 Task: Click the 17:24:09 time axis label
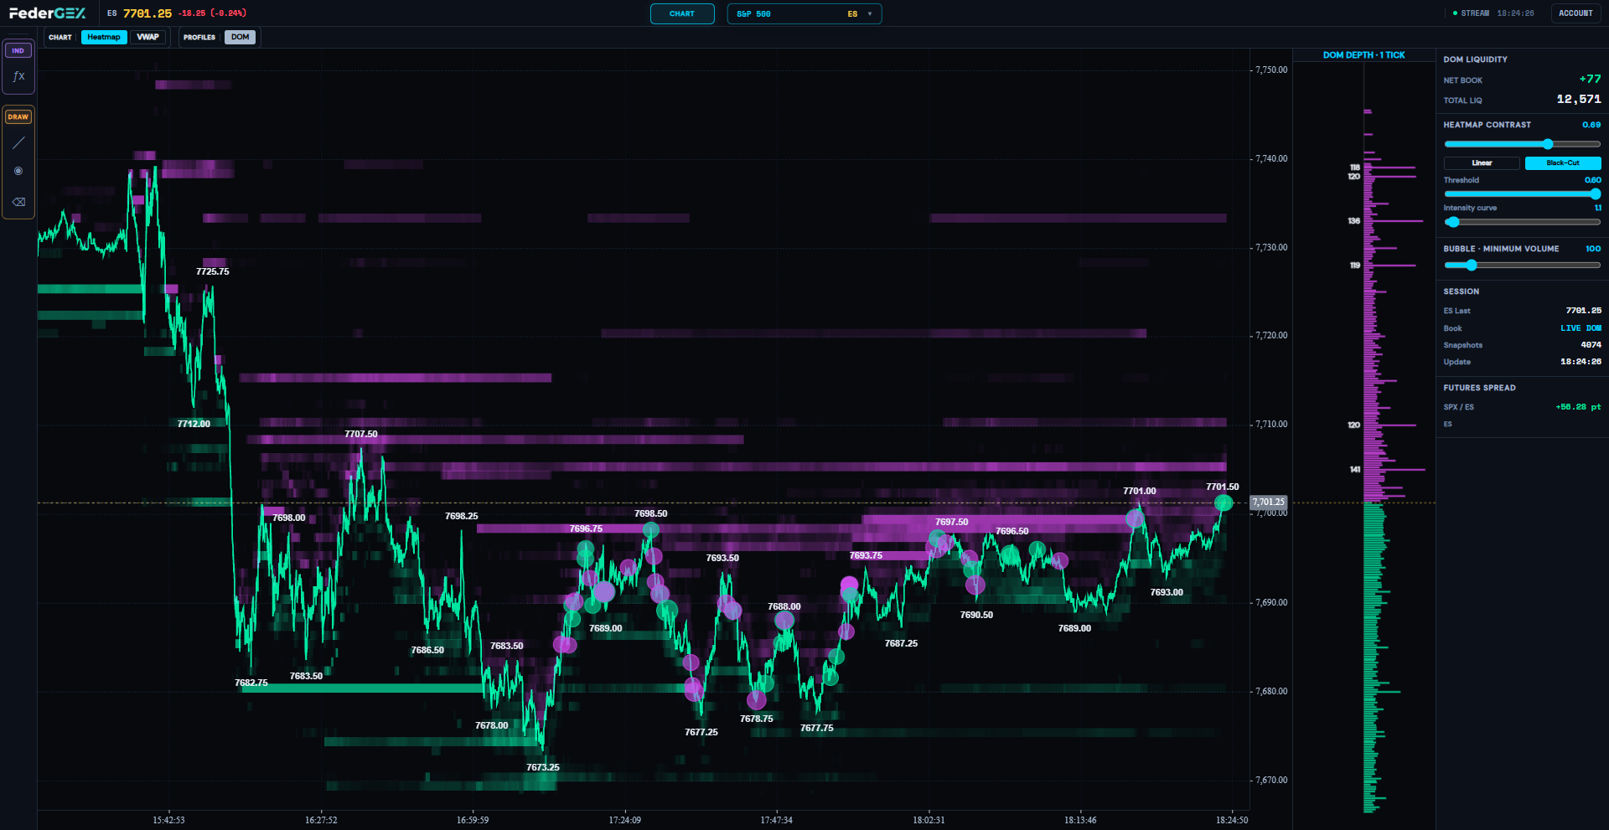pos(625,820)
